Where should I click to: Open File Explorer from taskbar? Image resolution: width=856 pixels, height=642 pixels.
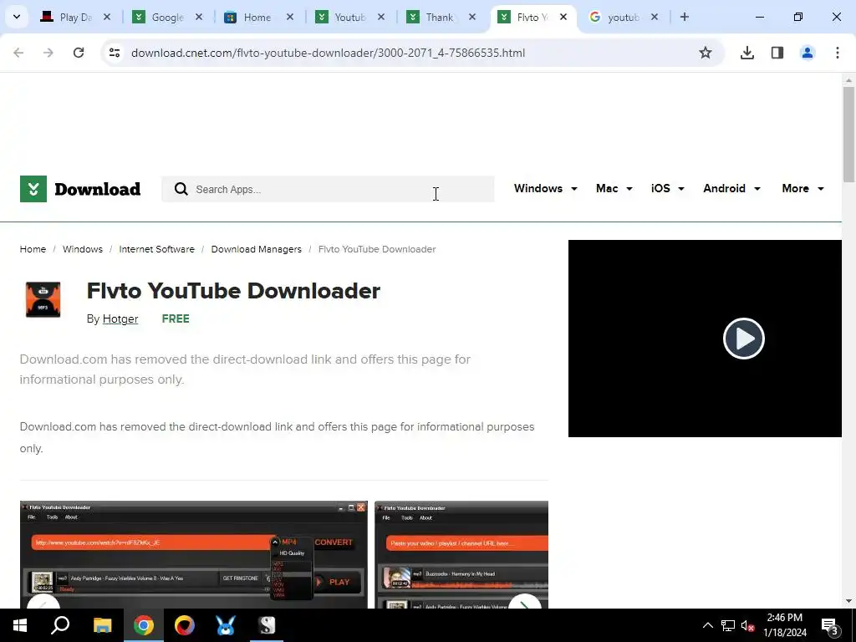tap(102, 625)
